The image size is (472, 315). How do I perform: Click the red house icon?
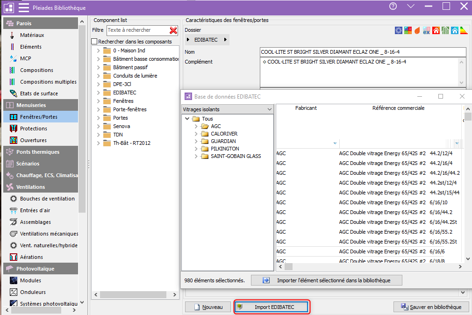(x=436, y=31)
